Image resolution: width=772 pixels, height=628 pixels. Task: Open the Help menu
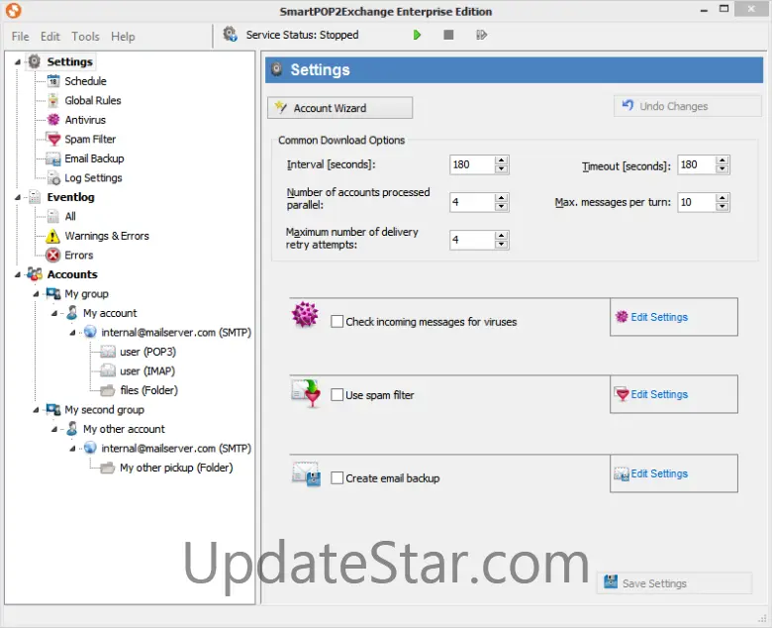click(123, 37)
